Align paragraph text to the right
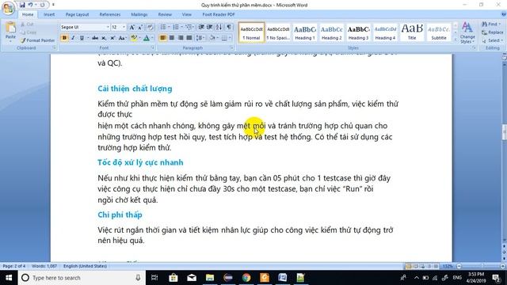Image resolution: width=507 pixels, height=285 pixels. click(x=181, y=38)
